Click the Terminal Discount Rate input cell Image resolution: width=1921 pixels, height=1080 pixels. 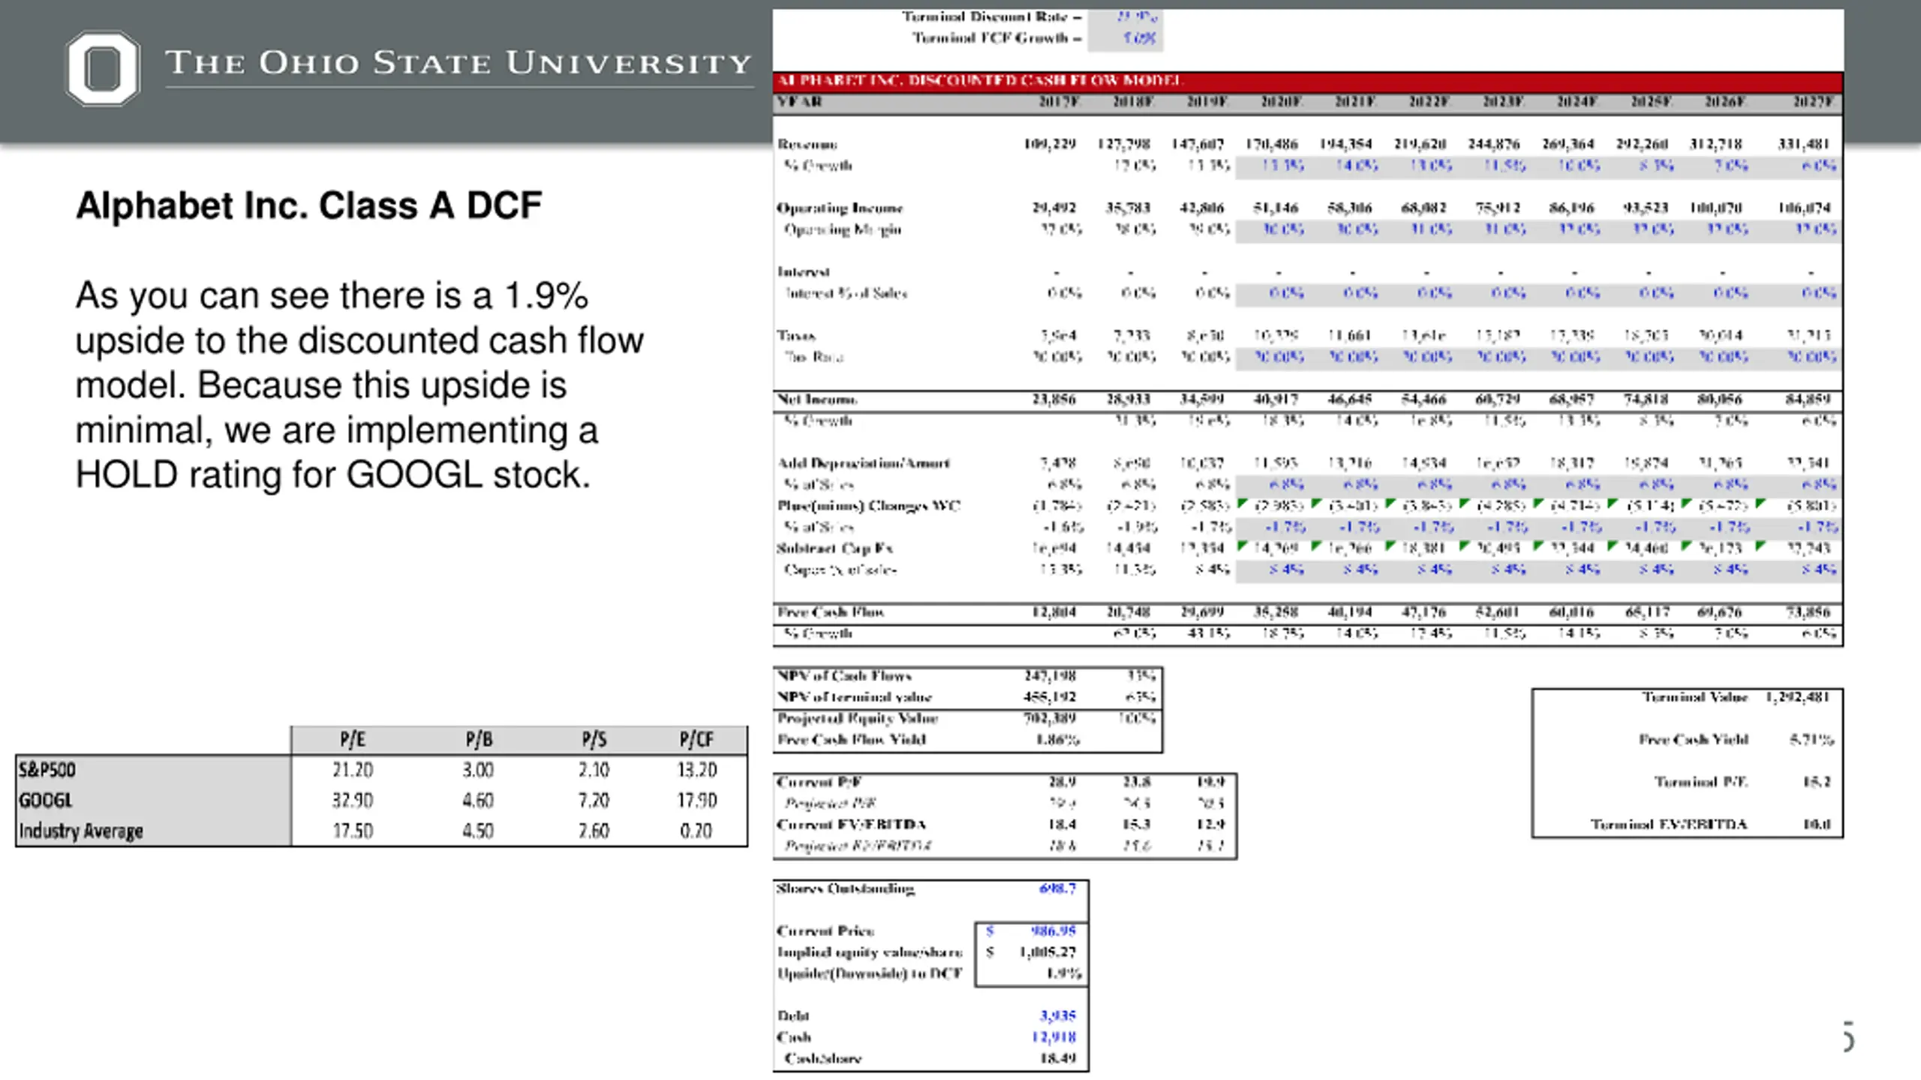pyautogui.click(x=1126, y=16)
